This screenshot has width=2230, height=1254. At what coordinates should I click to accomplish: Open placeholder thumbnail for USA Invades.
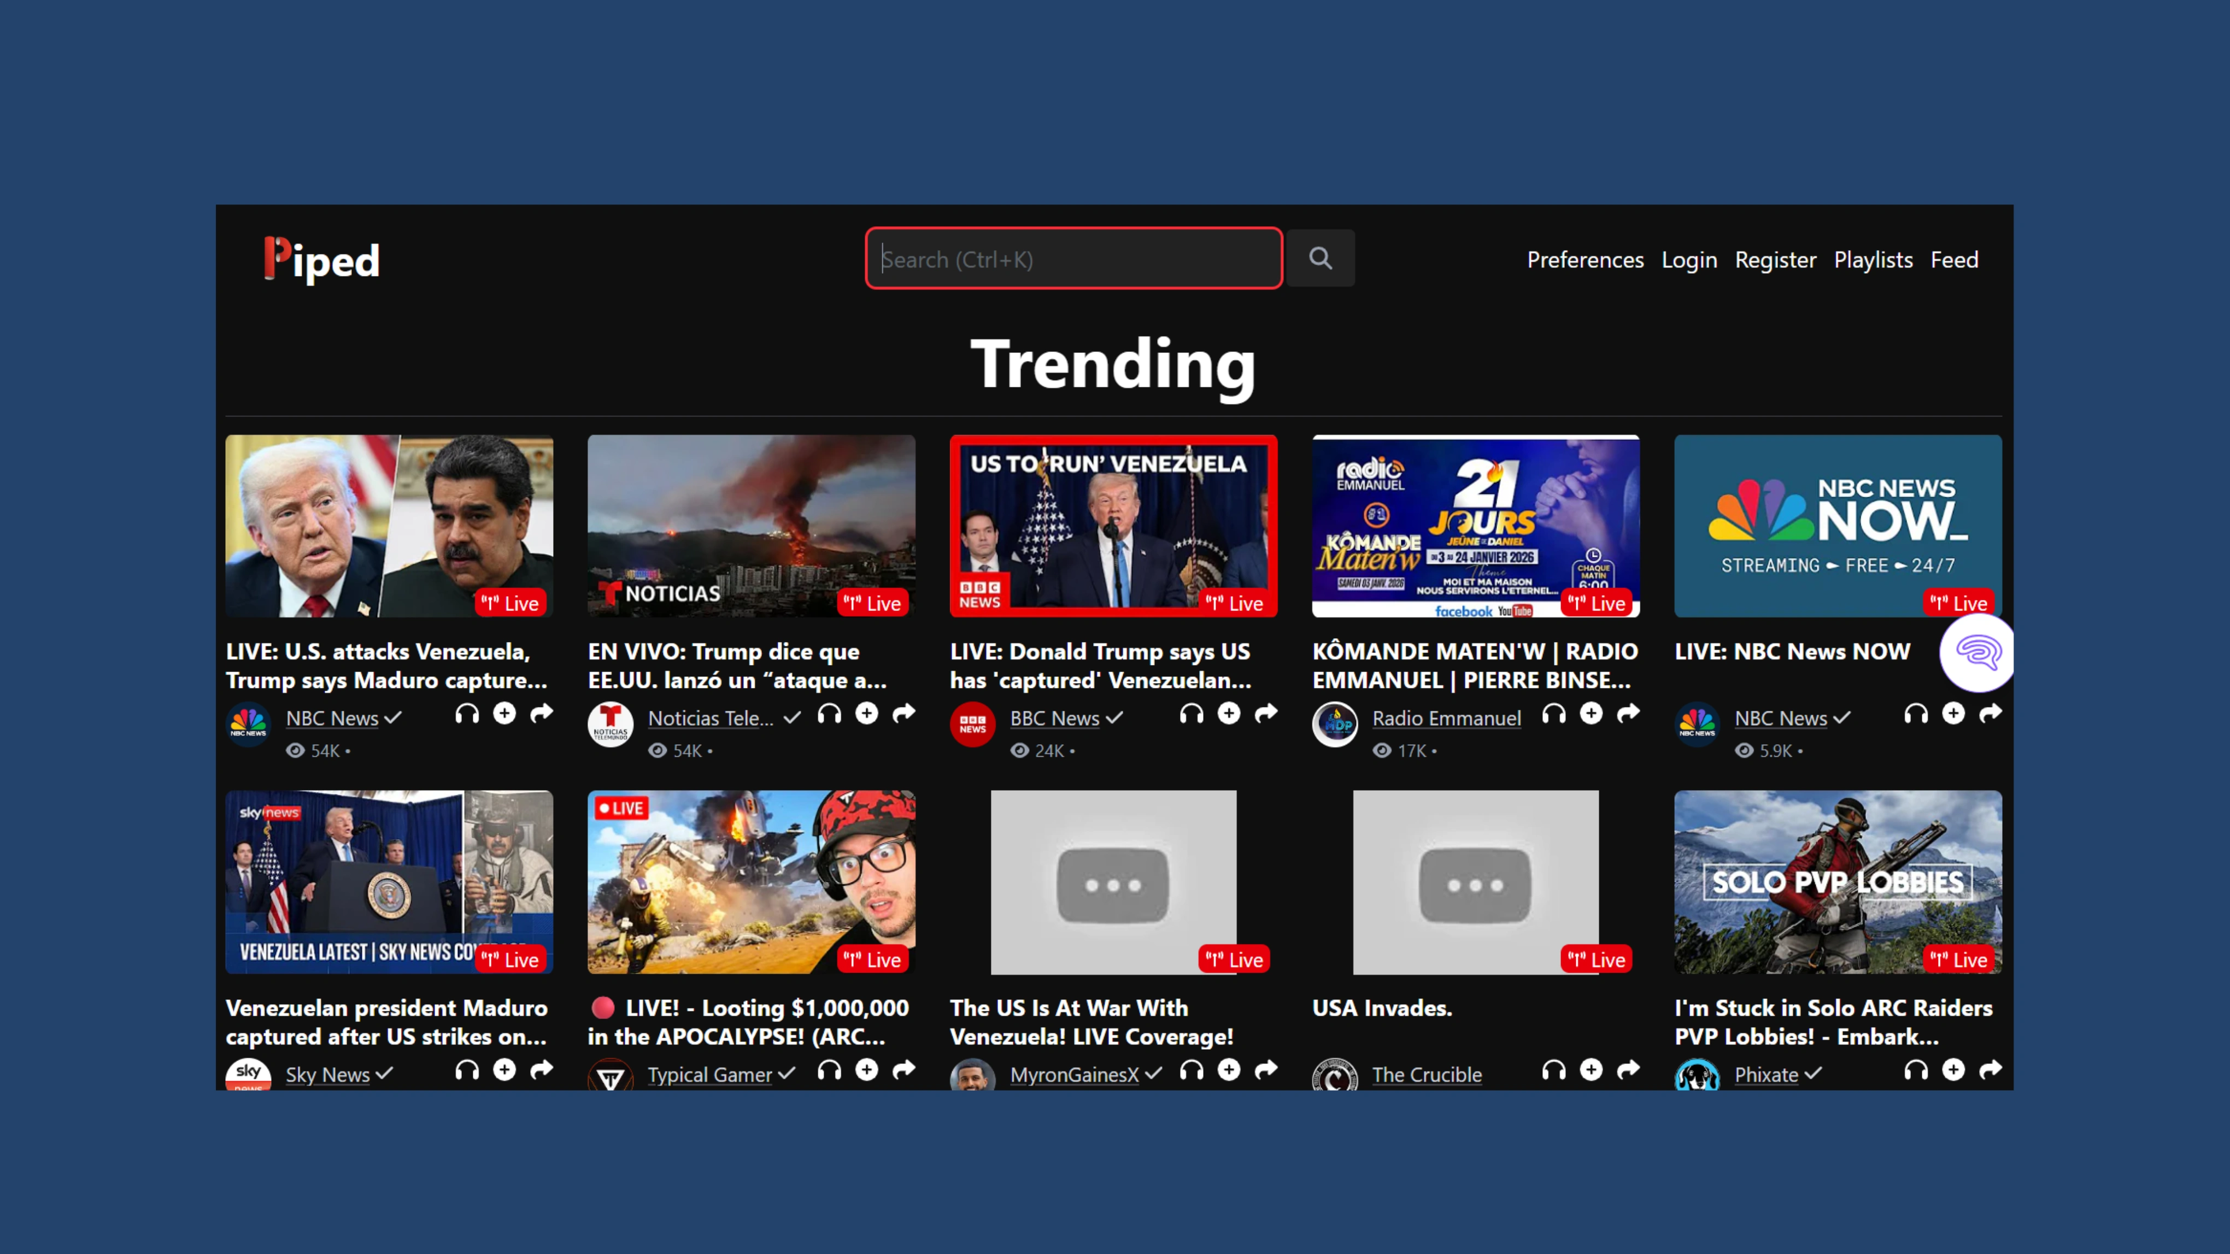(1475, 882)
